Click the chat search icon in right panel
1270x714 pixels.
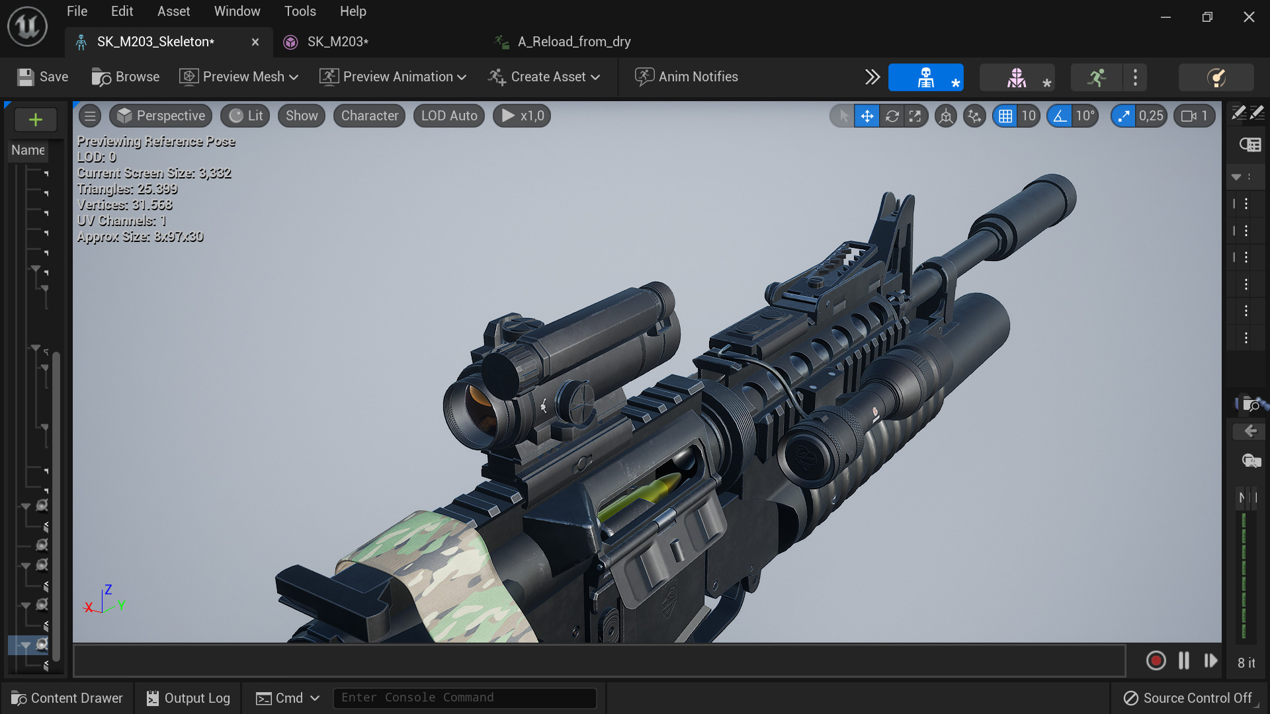(1251, 461)
